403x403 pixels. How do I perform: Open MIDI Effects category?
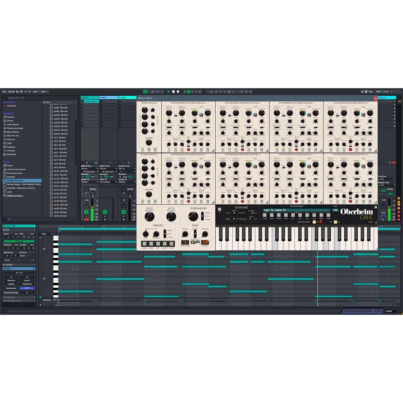tap(13, 132)
